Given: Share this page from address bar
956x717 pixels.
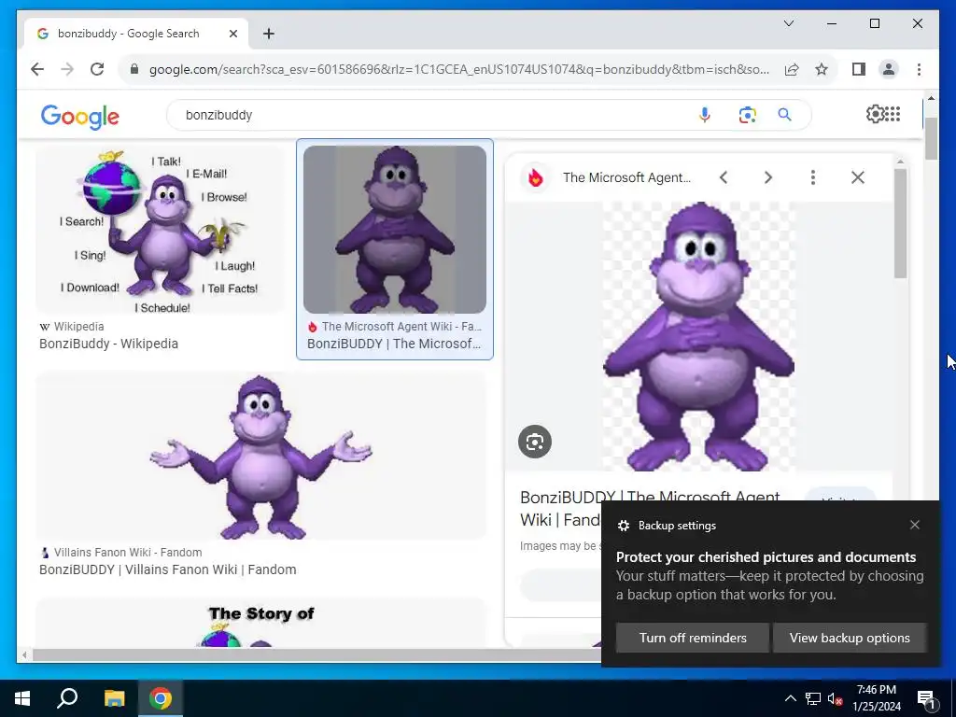Looking at the screenshot, I should [792, 69].
